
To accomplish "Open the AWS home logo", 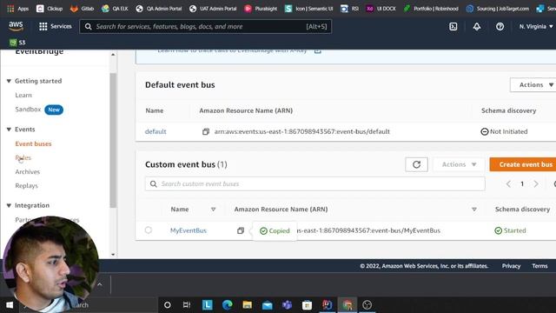I will point(16,26).
